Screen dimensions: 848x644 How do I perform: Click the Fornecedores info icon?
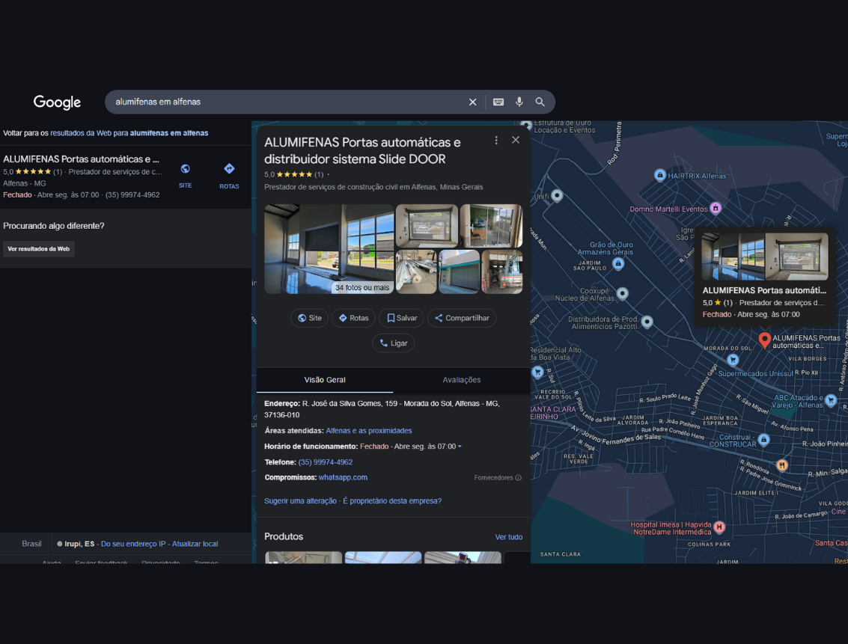point(518,478)
